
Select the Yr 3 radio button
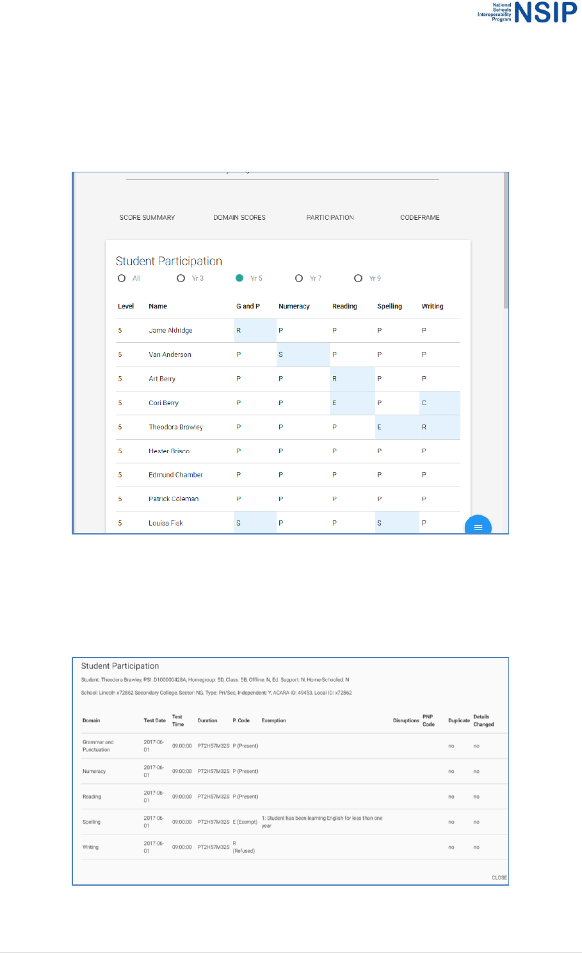pyautogui.click(x=181, y=278)
